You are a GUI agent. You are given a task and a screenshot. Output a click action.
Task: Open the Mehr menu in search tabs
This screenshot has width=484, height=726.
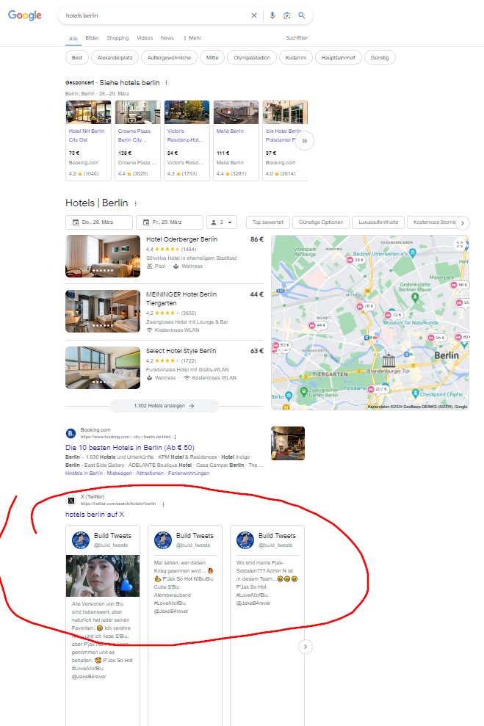pyautogui.click(x=192, y=38)
